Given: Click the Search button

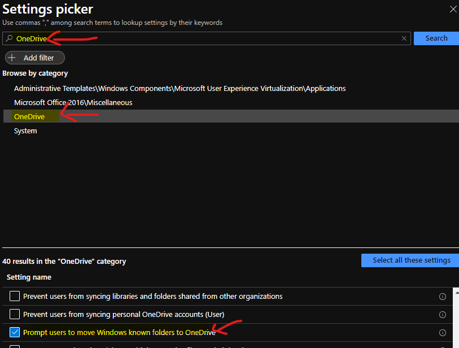Looking at the screenshot, I should point(436,38).
